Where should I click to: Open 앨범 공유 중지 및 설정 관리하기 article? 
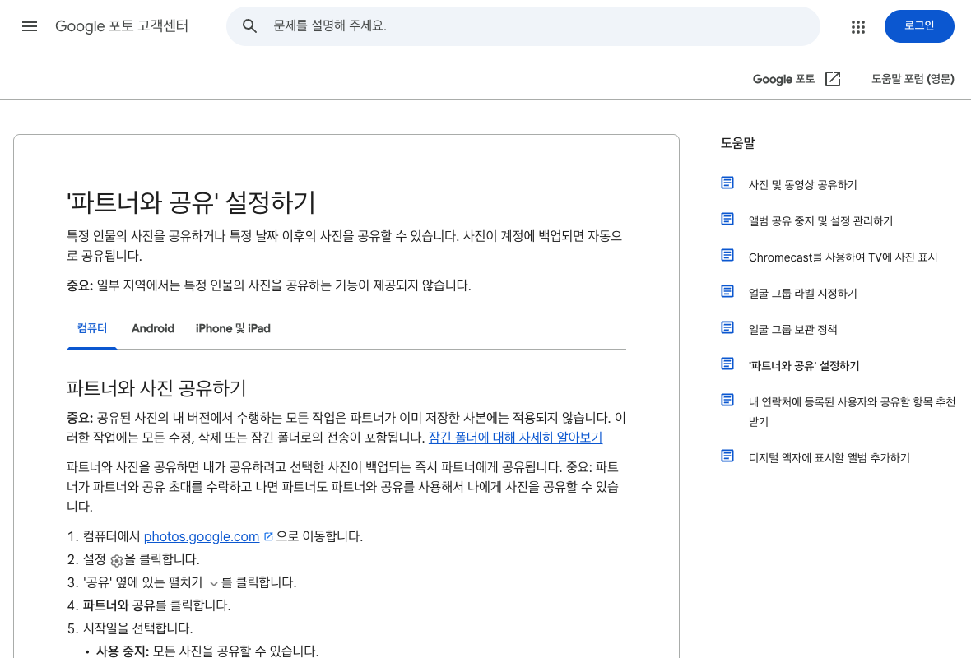820,221
